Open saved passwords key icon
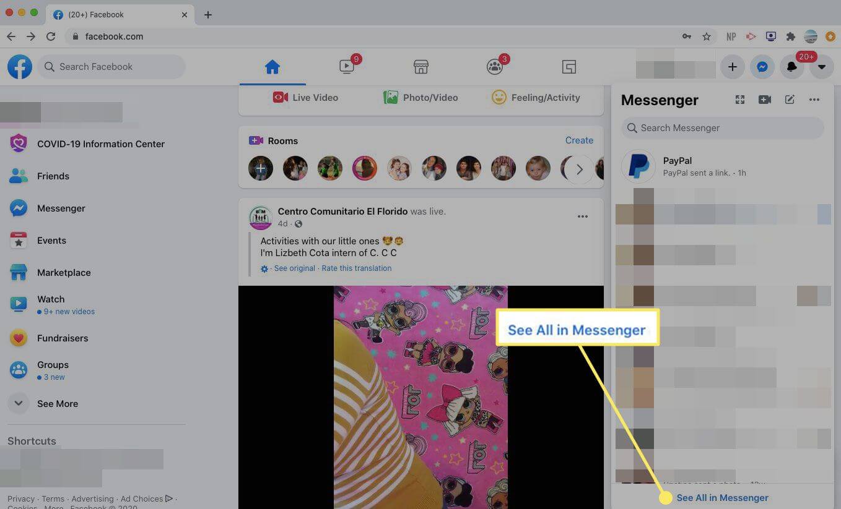This screenshot has height=509, width=841. point(687,36)
